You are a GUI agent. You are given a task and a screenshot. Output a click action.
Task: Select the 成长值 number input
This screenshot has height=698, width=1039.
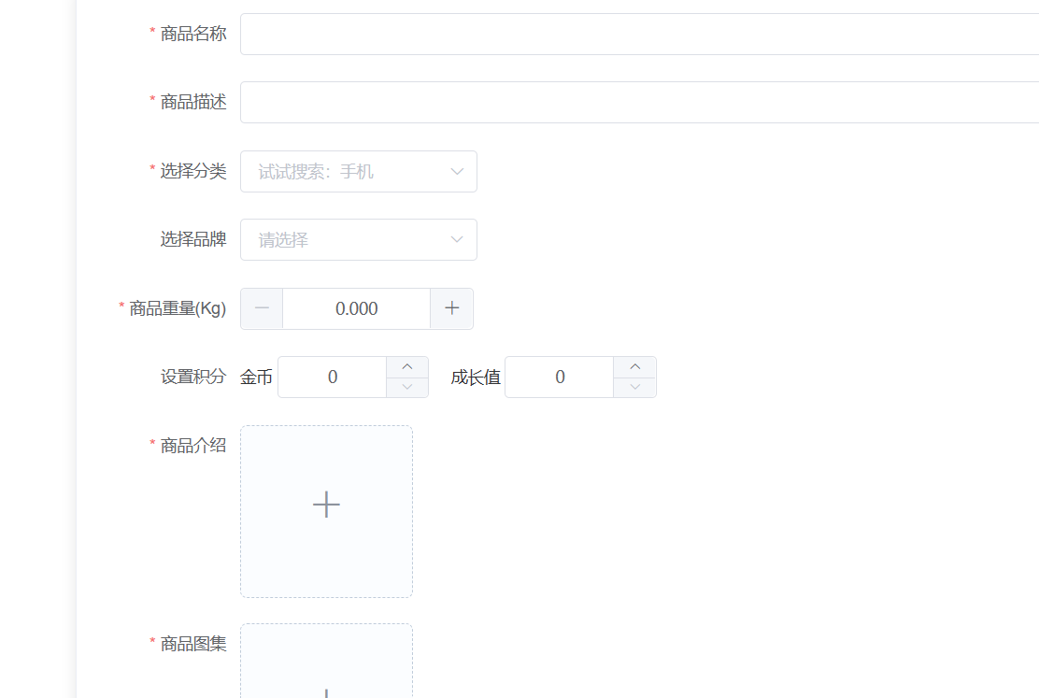(x=560, y=377)
